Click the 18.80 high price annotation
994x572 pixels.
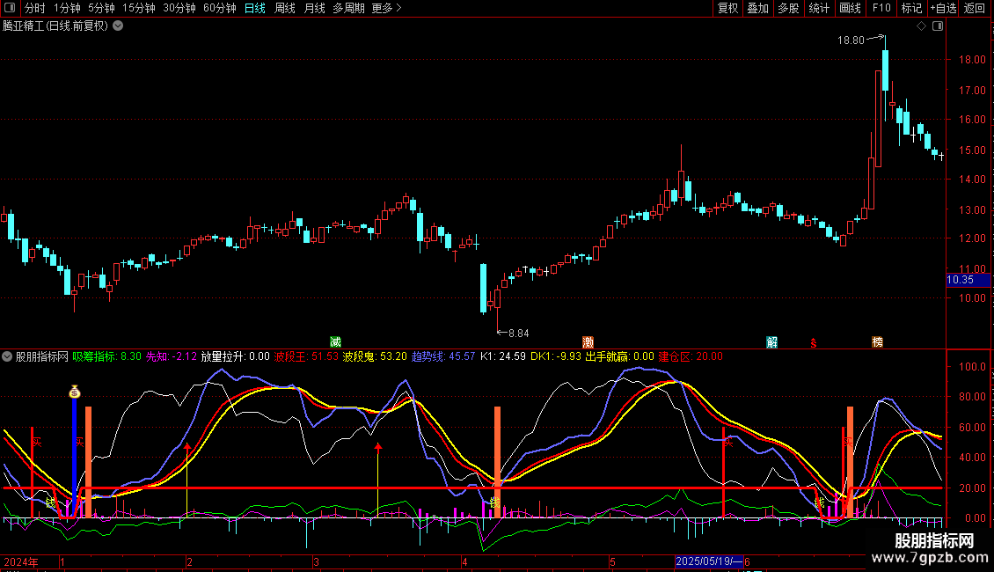(851, 40)
